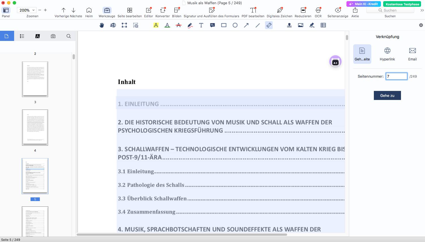Choose Email link type

tap(412, 54)
